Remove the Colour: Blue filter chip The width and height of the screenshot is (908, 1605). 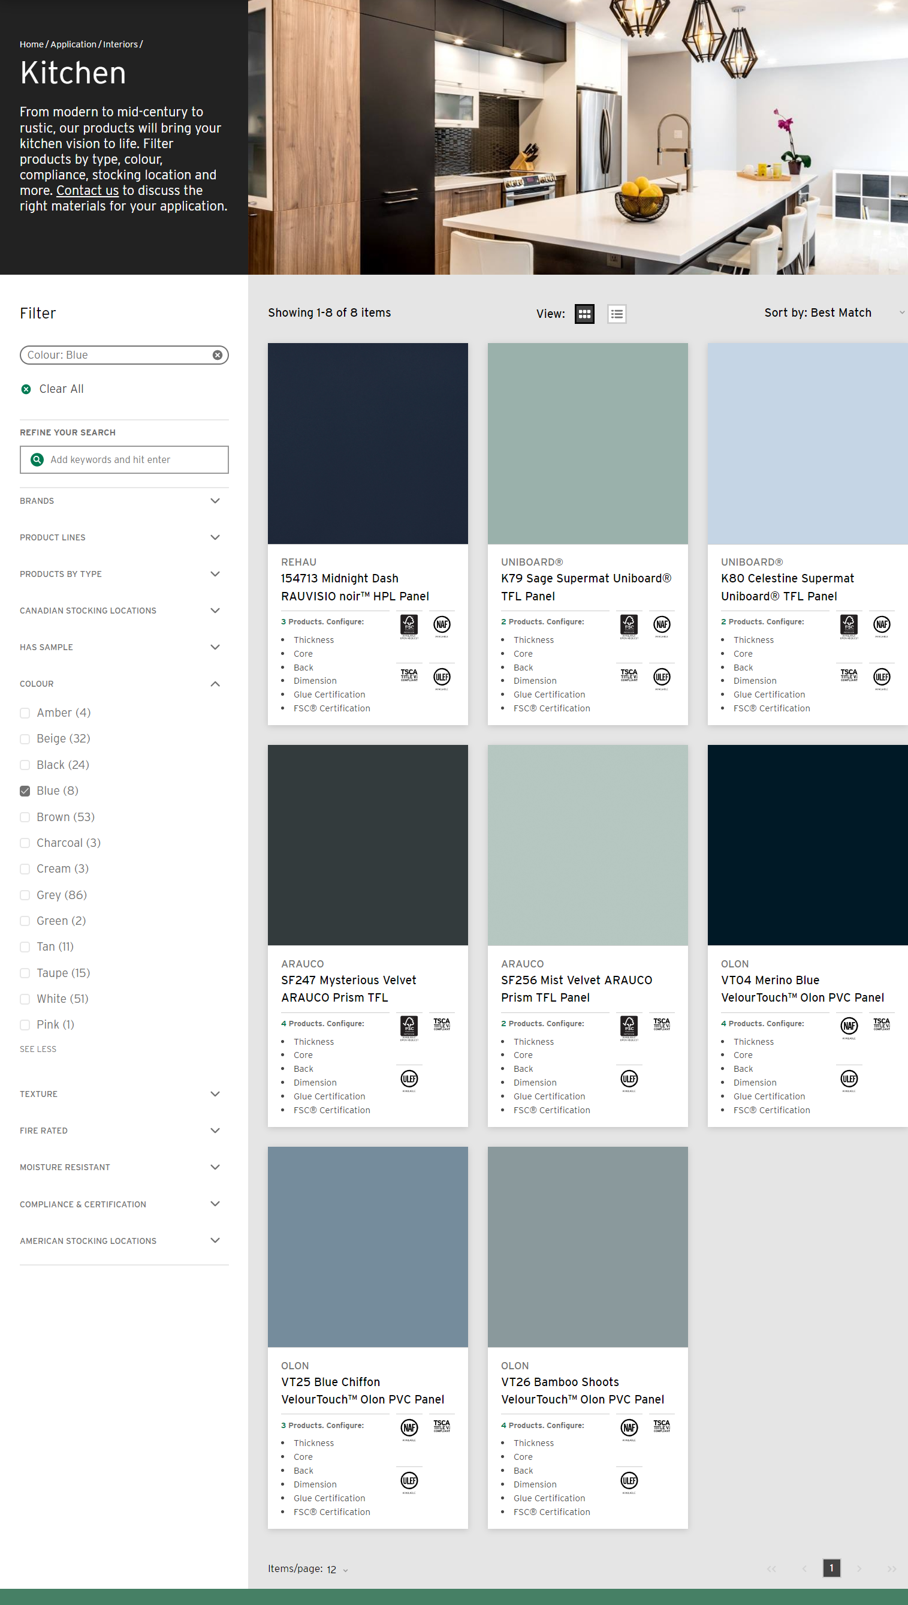click(217, 355)
